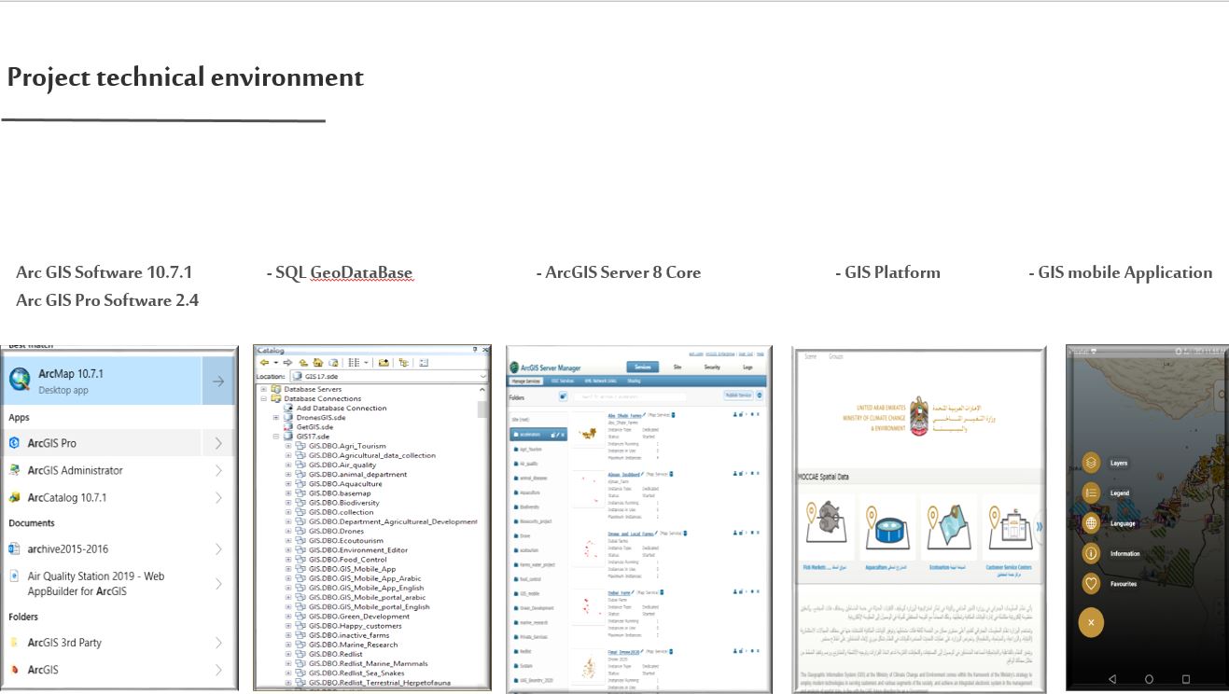Expand the Database Servers node
This screenshot has height=694, width=1229.
263,389
